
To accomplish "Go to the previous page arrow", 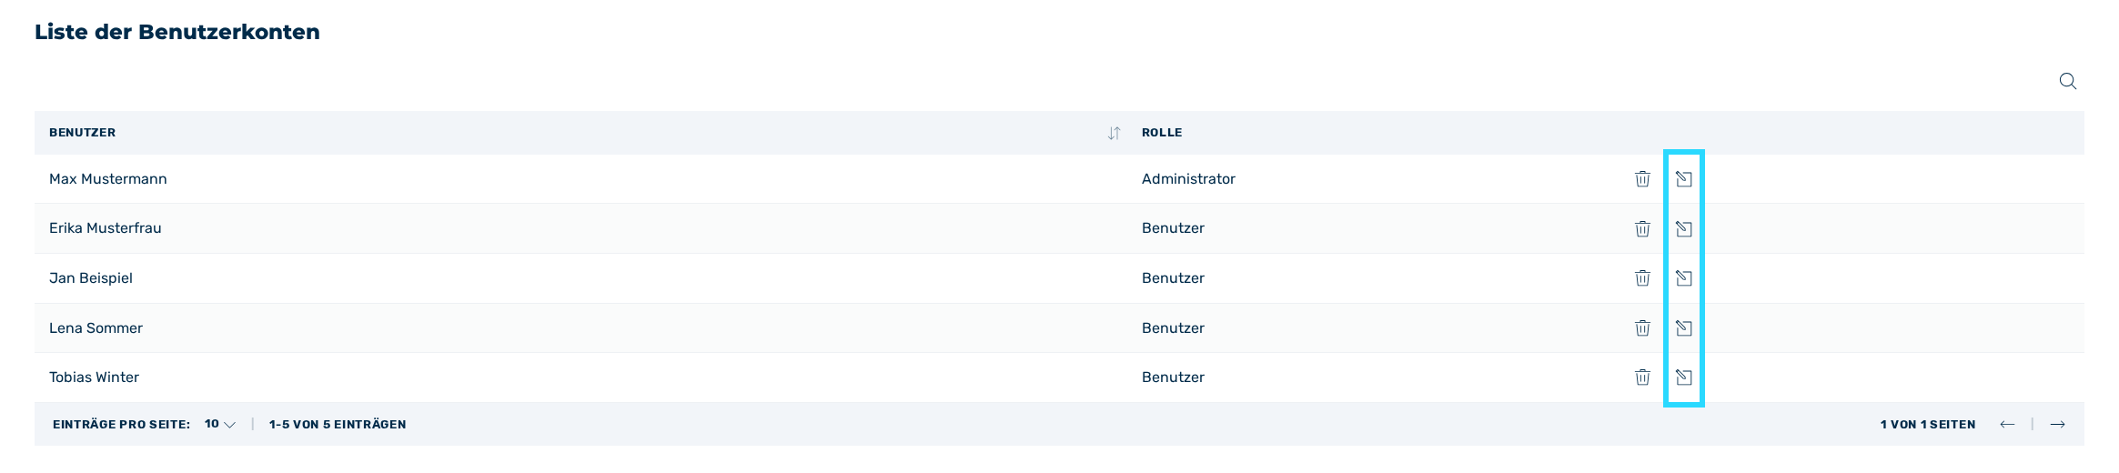I will point(2007,424).
